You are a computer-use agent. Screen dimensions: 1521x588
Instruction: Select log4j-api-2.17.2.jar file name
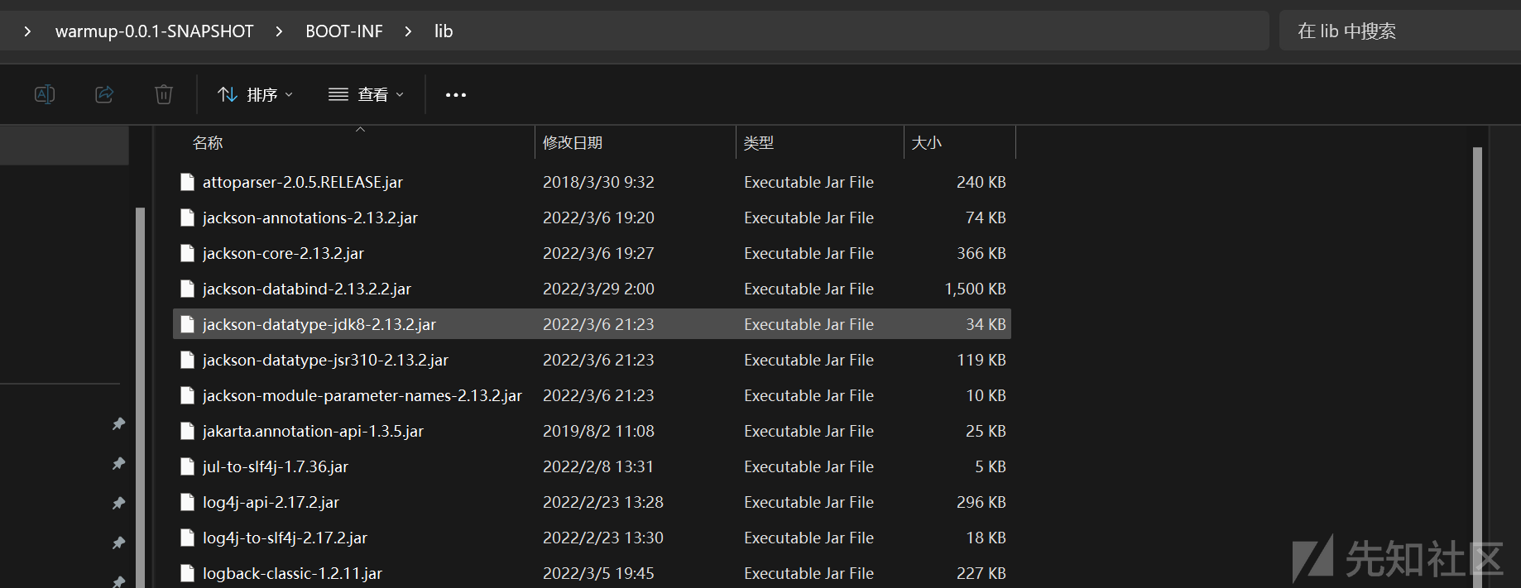(271, 502)
